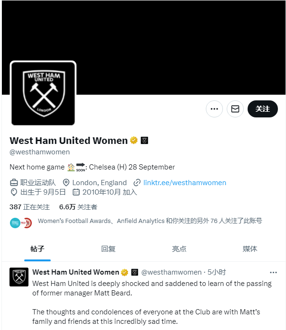
Task: Open the linktr.ee/westhamwomen link
Action: (x=185, y=183)
